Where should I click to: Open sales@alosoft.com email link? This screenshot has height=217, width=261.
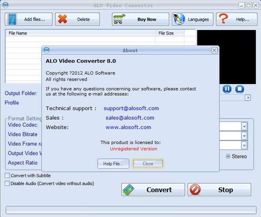pos(130,118)
